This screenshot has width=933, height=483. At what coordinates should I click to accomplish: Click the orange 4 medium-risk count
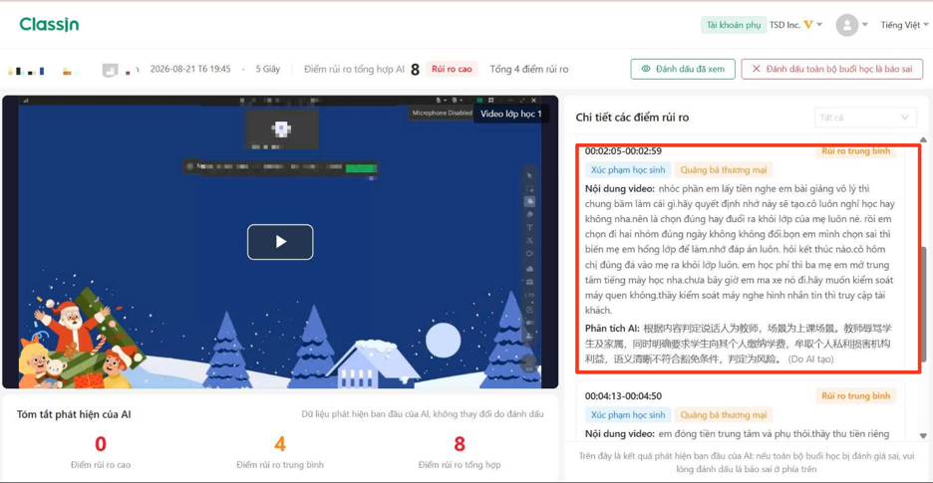[280, 444]
